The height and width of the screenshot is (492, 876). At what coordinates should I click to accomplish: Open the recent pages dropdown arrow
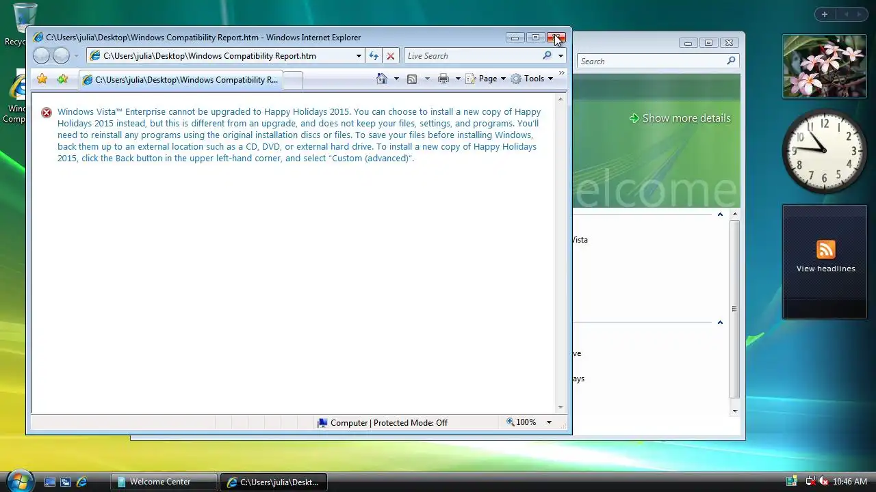pos(76,56)
